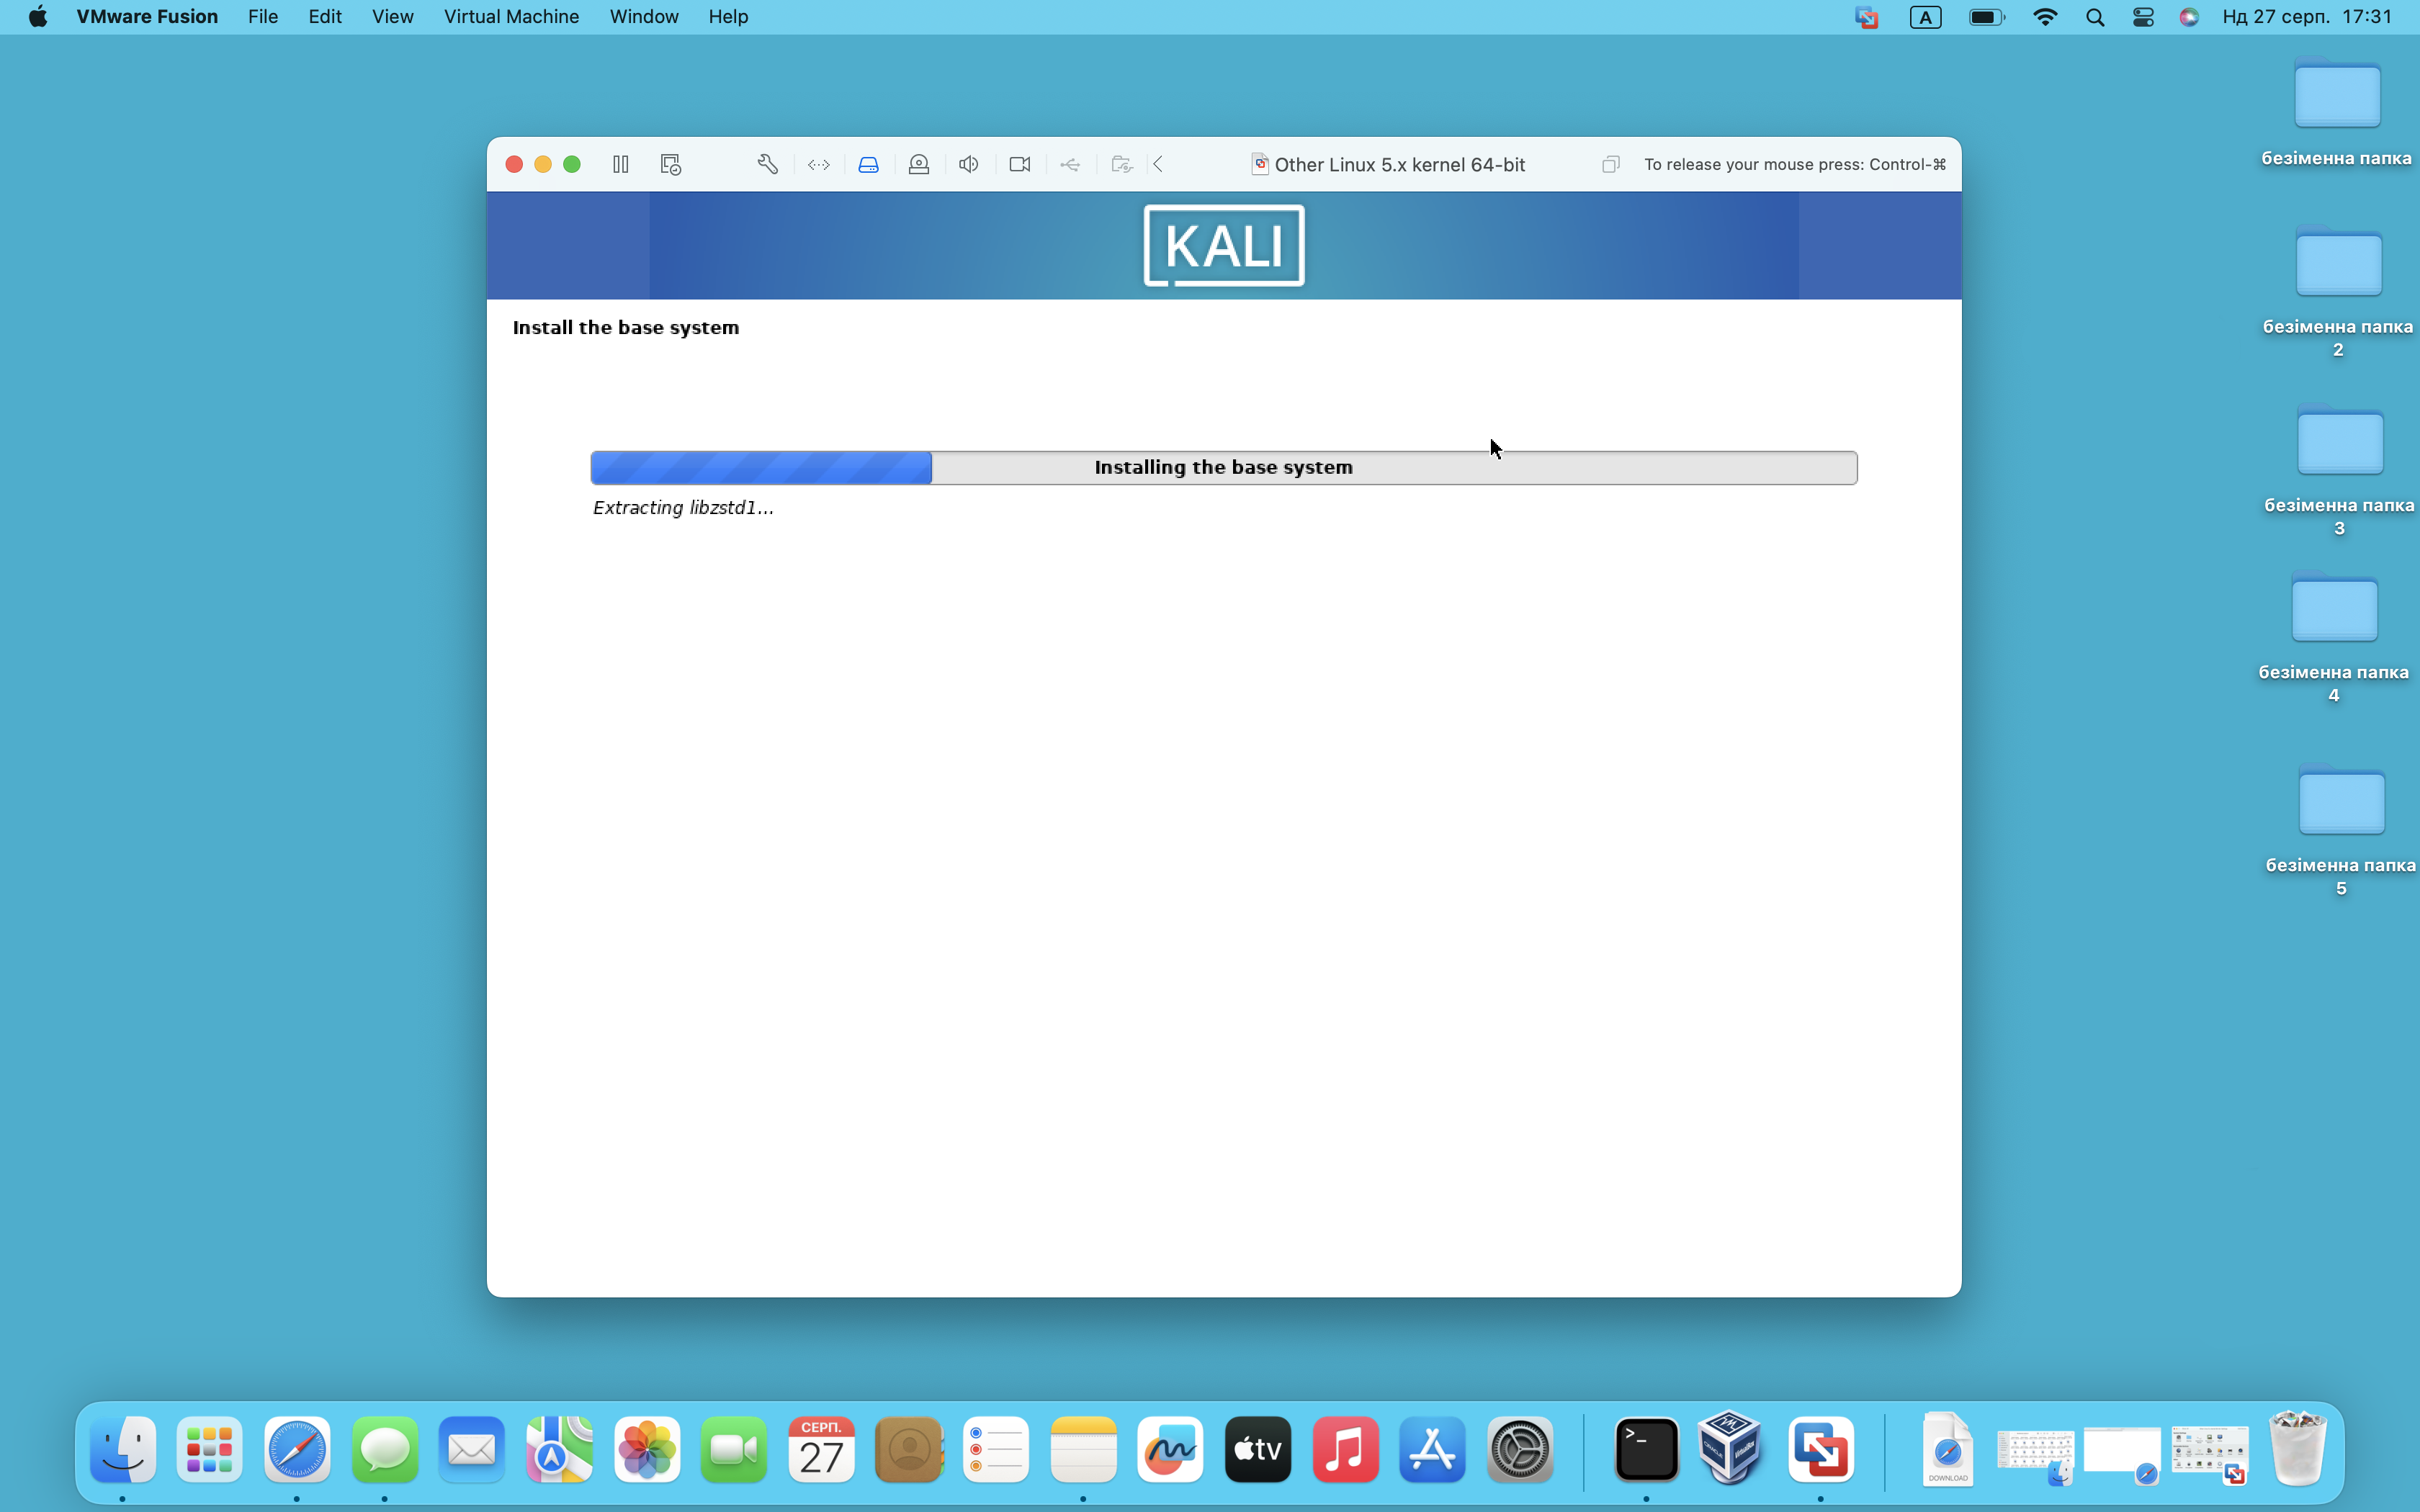Click 'Other Linux 5.x kernel 64-bit' window title
The image size is (2420, 1512).
(x=1399, y=165)
